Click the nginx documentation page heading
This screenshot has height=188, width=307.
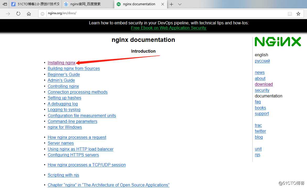click(143, 40)
